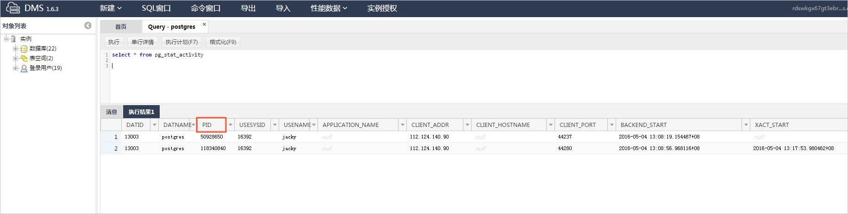Open the CLIENT_ADDR column dropdown arrow
The image size is (848, 214).
tap(467, 125)
